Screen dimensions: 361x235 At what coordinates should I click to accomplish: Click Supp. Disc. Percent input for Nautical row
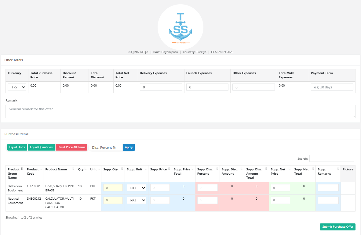207,200
